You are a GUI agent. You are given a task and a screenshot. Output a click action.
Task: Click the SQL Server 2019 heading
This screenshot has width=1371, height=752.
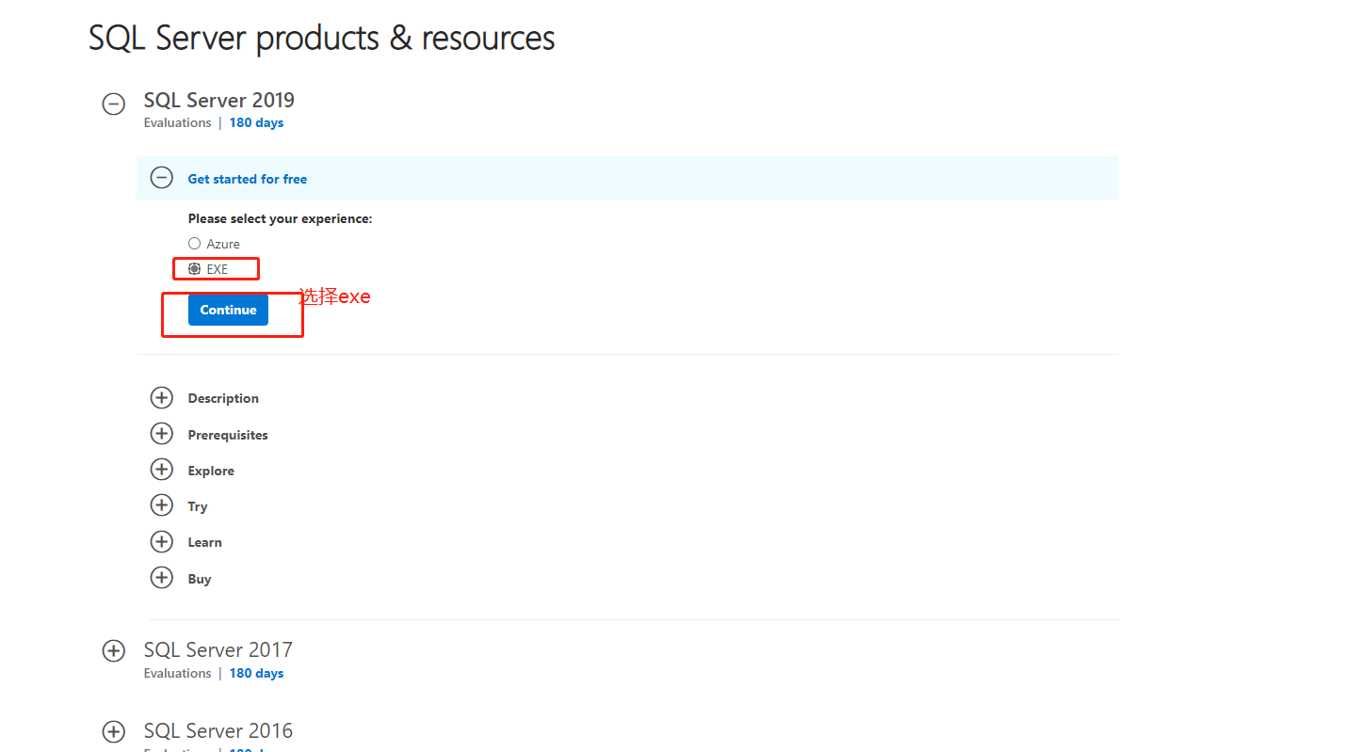coord(218,100)
